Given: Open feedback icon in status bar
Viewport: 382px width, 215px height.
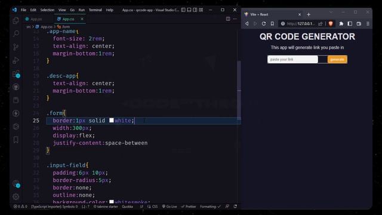Looking at the screenshot, I should [x=227, y=207].
